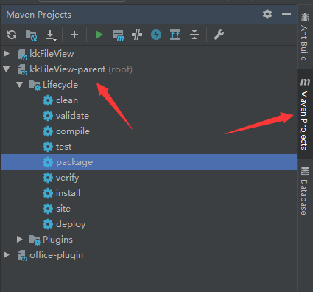The image size is (313, 292).
Task: Click the Reimport All Maven Projects icon
Action: 12,35
